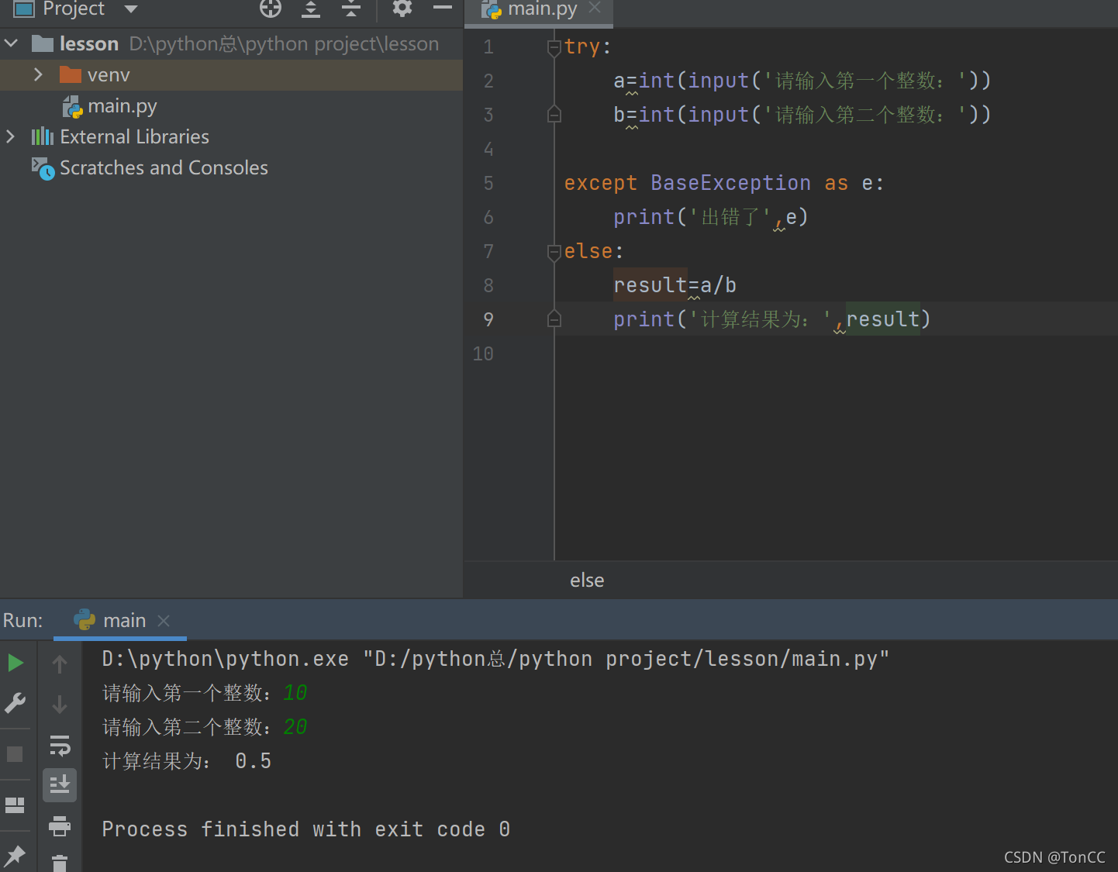Viewport: 1118px width, 872px height.
Task: Click the Up the Stack Trace arrow
Action: (60, 664)
